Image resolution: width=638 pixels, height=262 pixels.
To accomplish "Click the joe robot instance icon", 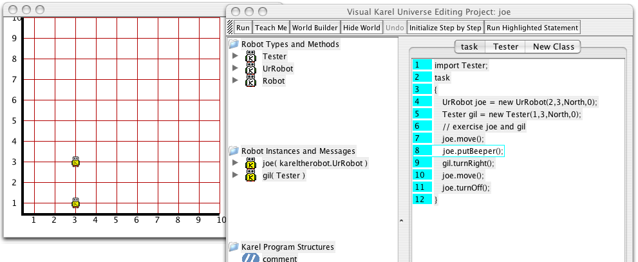I will [251, 164].
